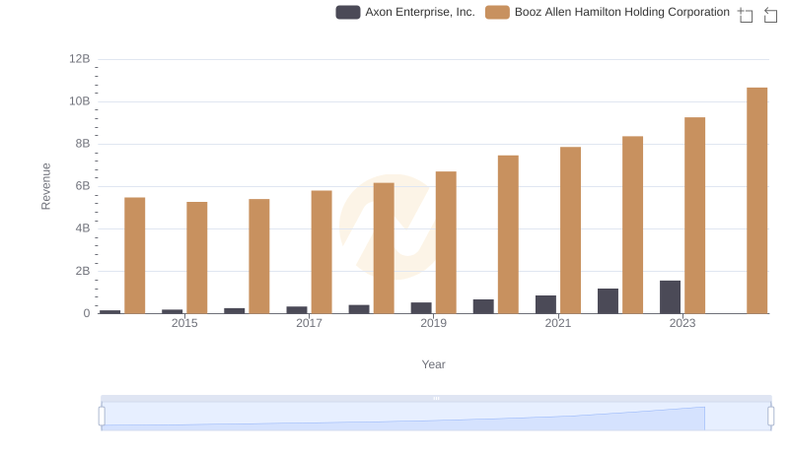Click the top grip bar of zoom slider

click(x=436, y=398)
